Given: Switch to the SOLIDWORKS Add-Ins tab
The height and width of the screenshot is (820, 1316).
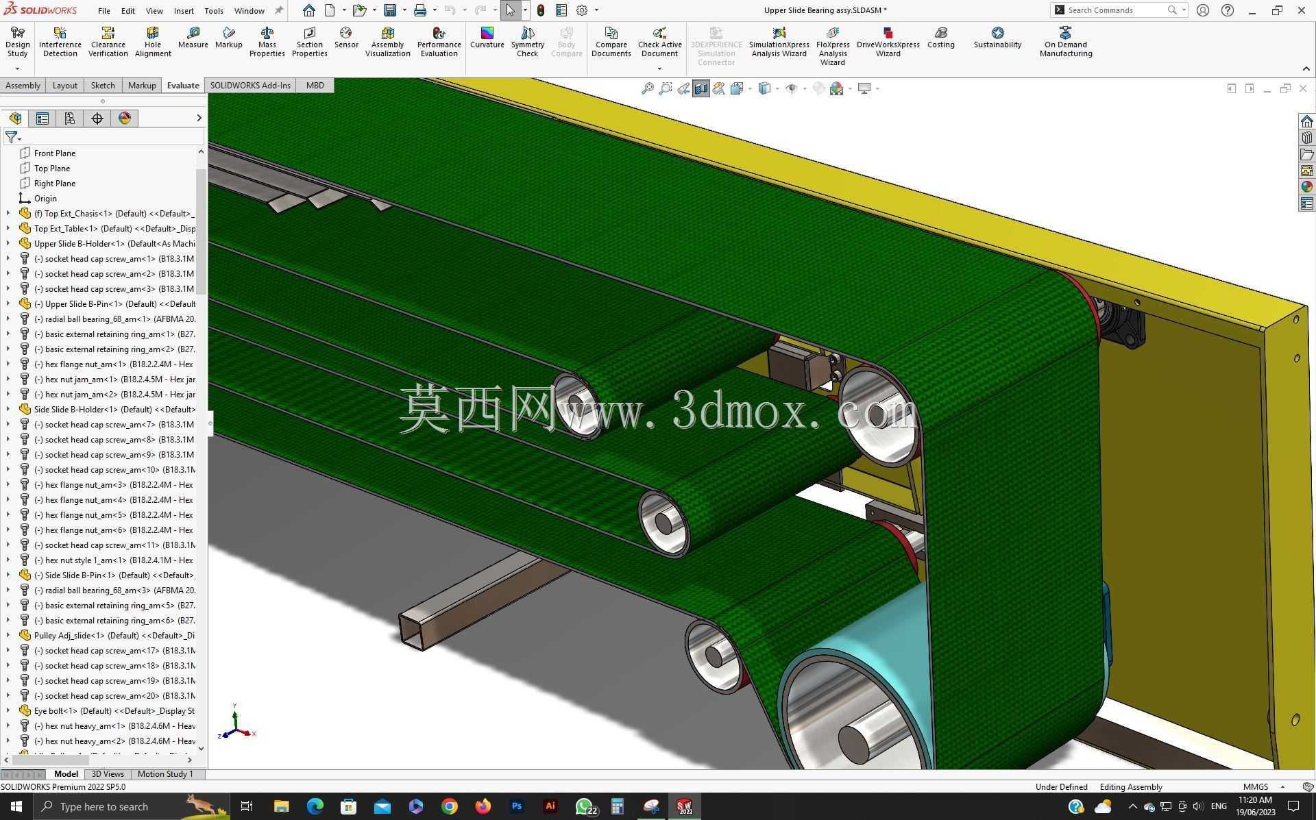Looking at the screenshot, I should [x=250, y=86].
